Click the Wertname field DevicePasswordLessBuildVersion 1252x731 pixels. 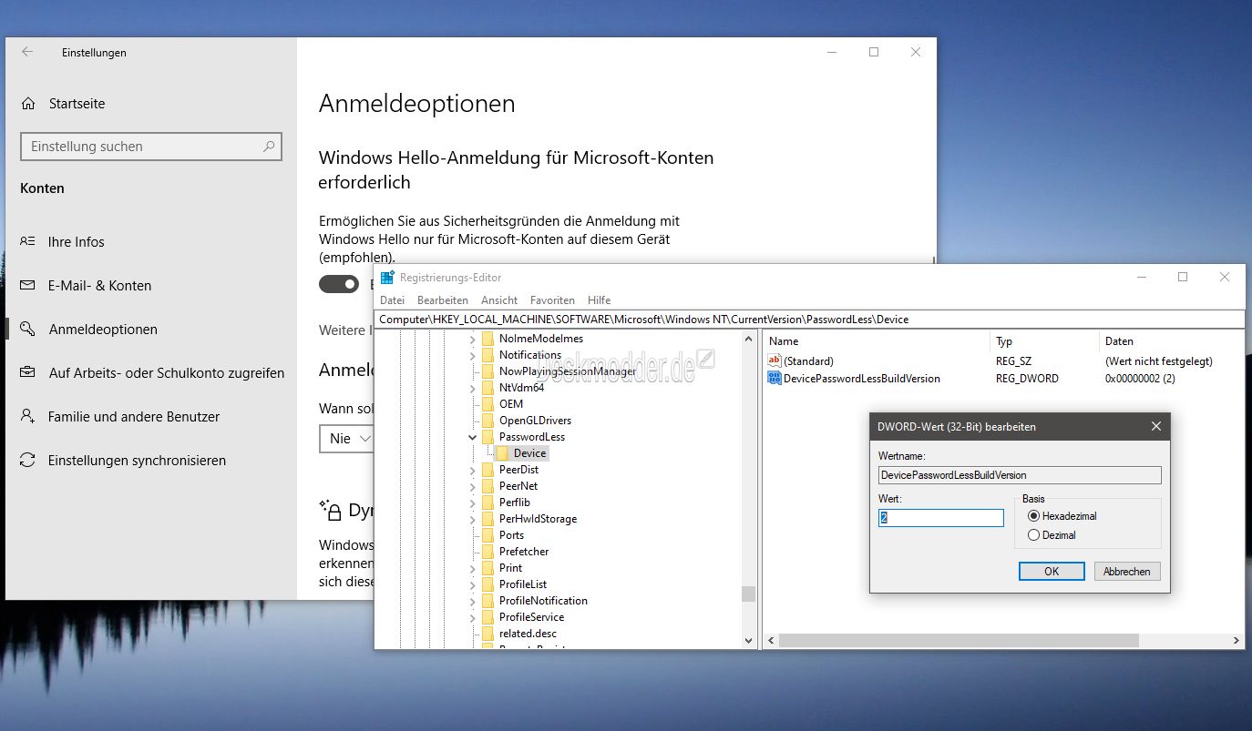(1020, 474)
